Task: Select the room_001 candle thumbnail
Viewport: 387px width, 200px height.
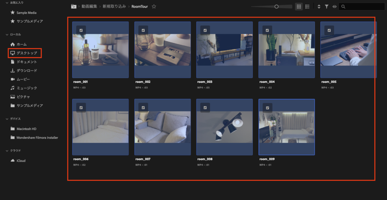Action: click(101, 50)
